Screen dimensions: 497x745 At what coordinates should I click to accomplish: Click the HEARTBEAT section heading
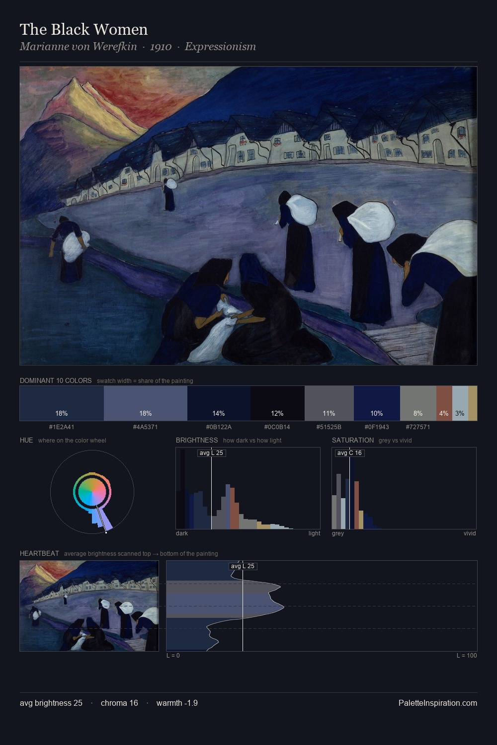click(39, 553)
